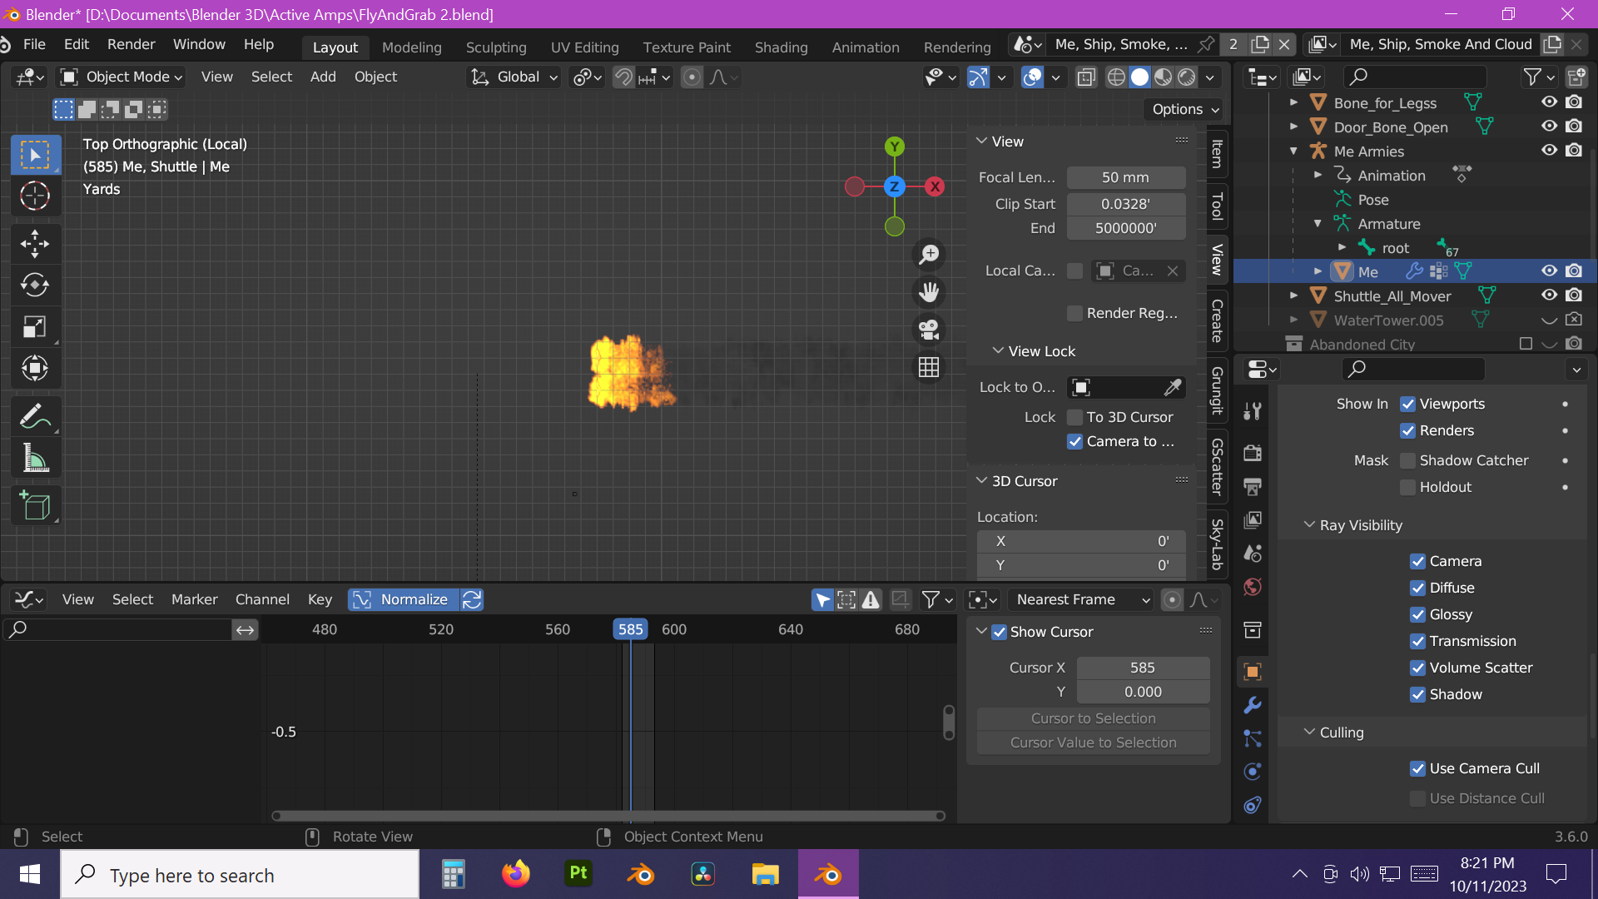Image resolution: width=1598 pixels, height=899 pixels.
Task: Hide Shuttle_All_Mover in viewport
Action: [1549, 296]
